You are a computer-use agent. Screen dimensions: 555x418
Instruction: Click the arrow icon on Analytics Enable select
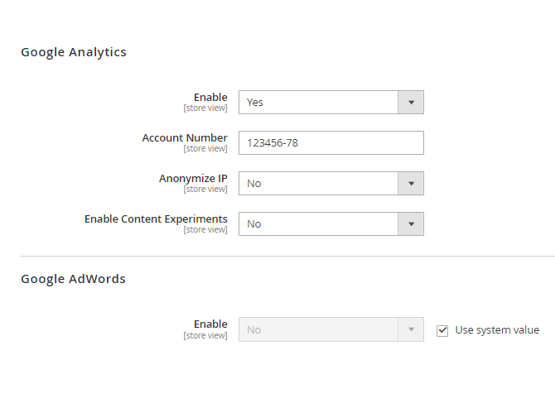pyautogui.click(x=411, y=102)
